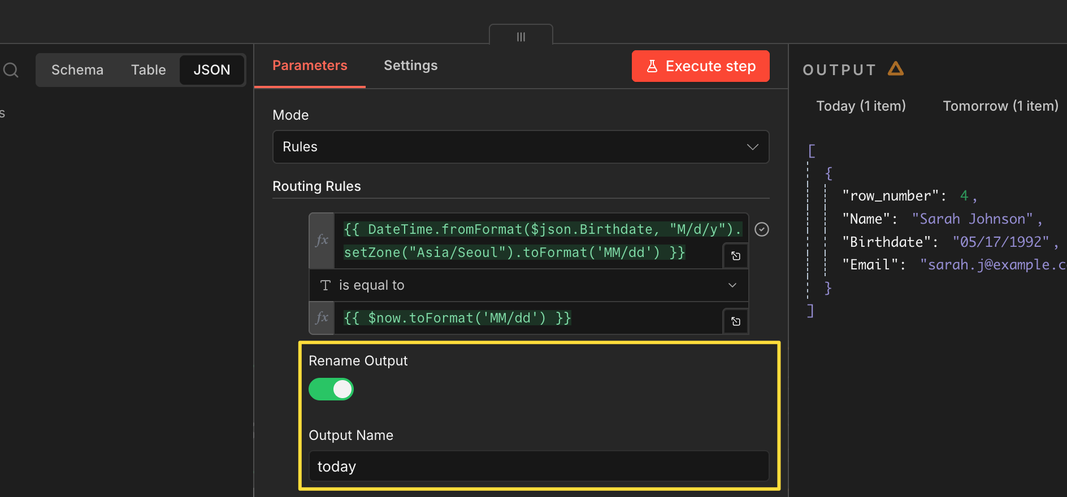
Task: Toggle the Rename Output switch
Action: [331, 389]
